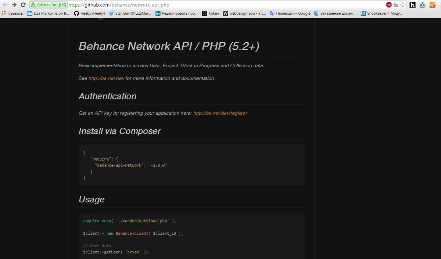Open the blue droplet extension icon

(x=423, y=5)
